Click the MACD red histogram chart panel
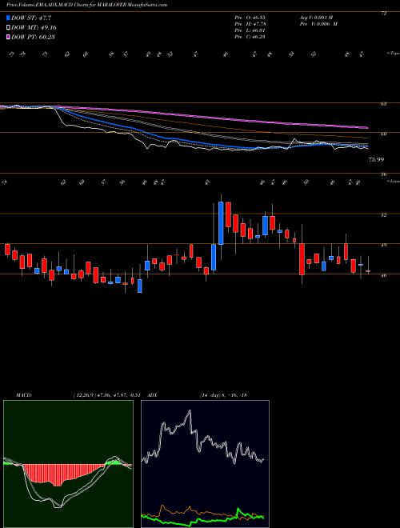 (x=68, y=464)
